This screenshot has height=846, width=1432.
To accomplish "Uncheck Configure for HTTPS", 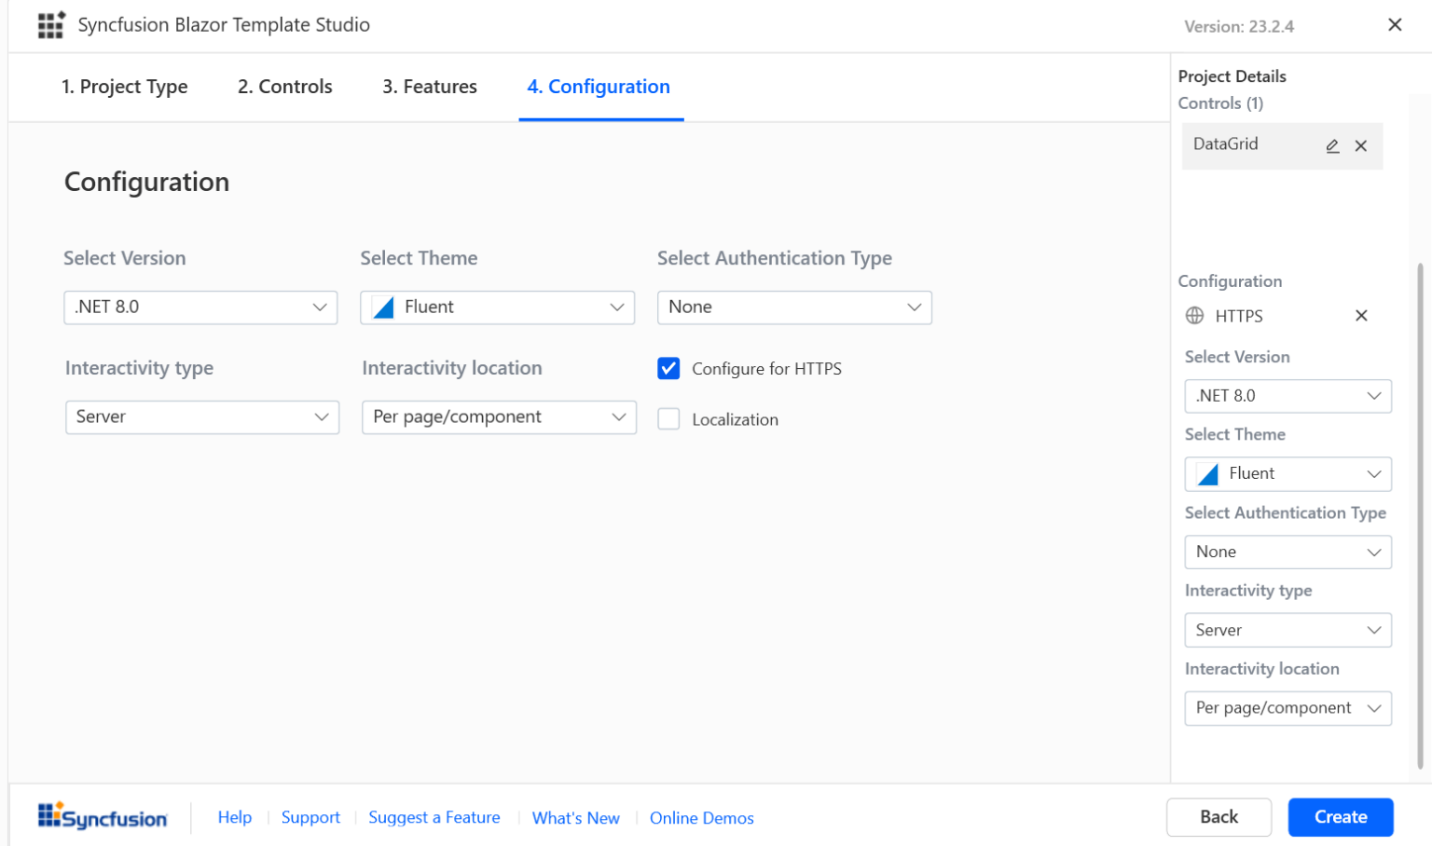I will [668, 368].
